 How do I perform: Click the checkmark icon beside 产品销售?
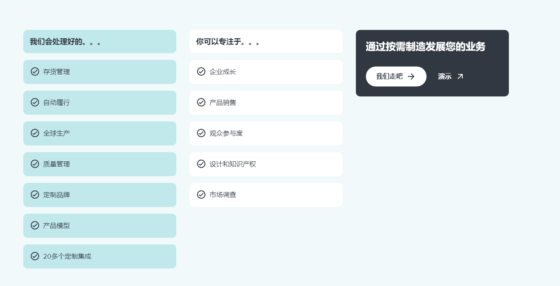pyautogui.click(x=201, y=102)
